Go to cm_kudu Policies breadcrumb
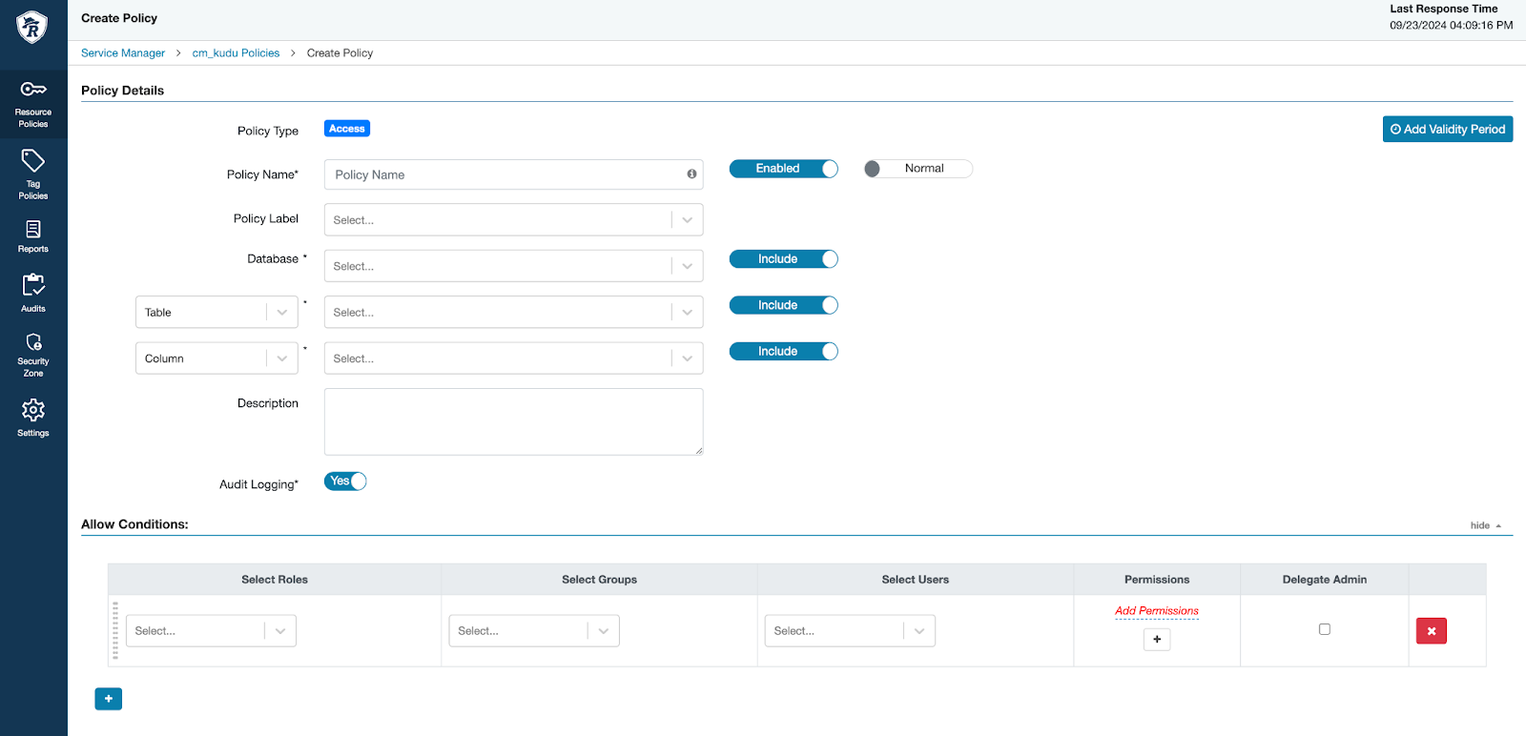1526x736 pixels. (x=236, y=53)
